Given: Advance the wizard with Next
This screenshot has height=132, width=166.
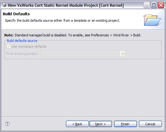Looking at the screenshot, I should 101,124.
